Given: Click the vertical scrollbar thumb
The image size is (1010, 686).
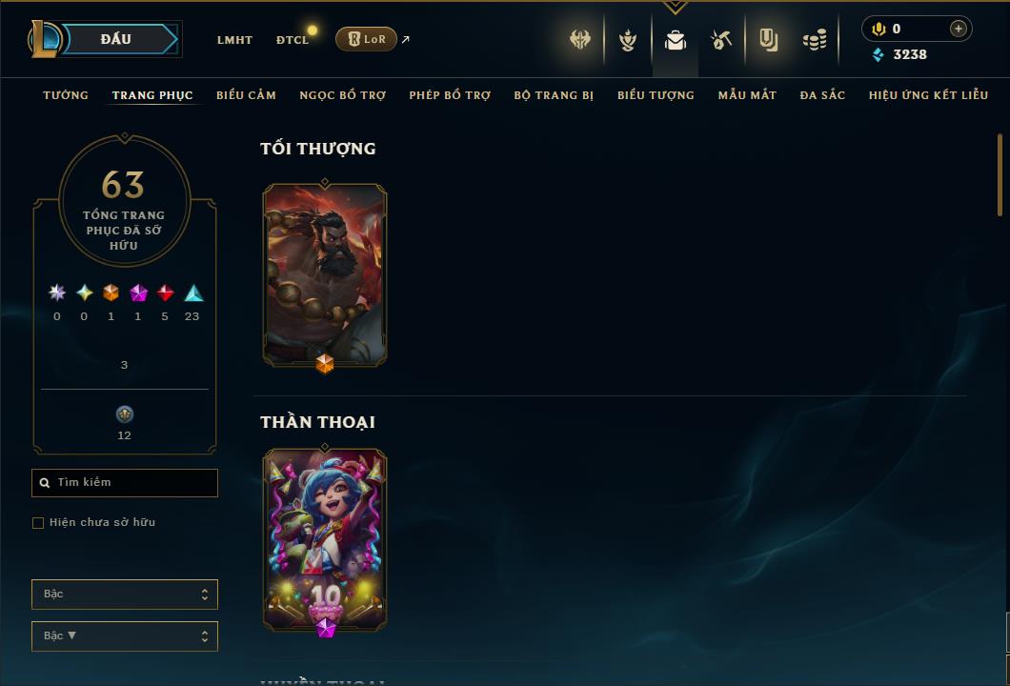Looking at the screenshot, I should pos(1000,175).
